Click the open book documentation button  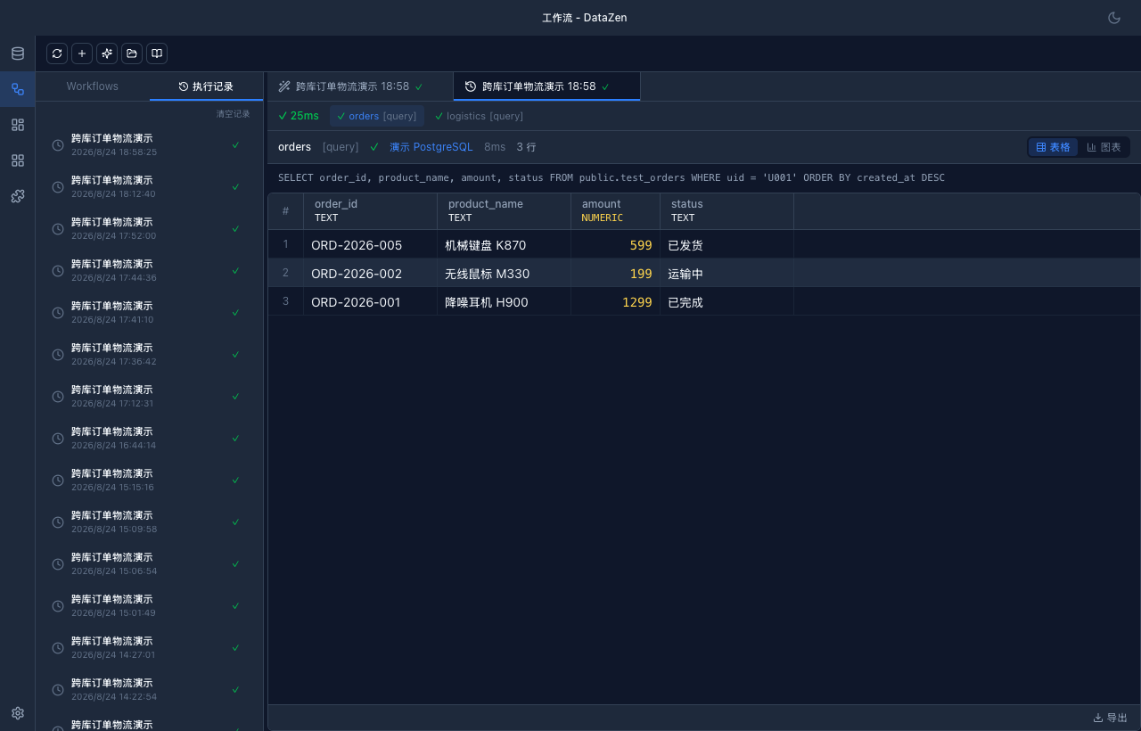(157, 53)
